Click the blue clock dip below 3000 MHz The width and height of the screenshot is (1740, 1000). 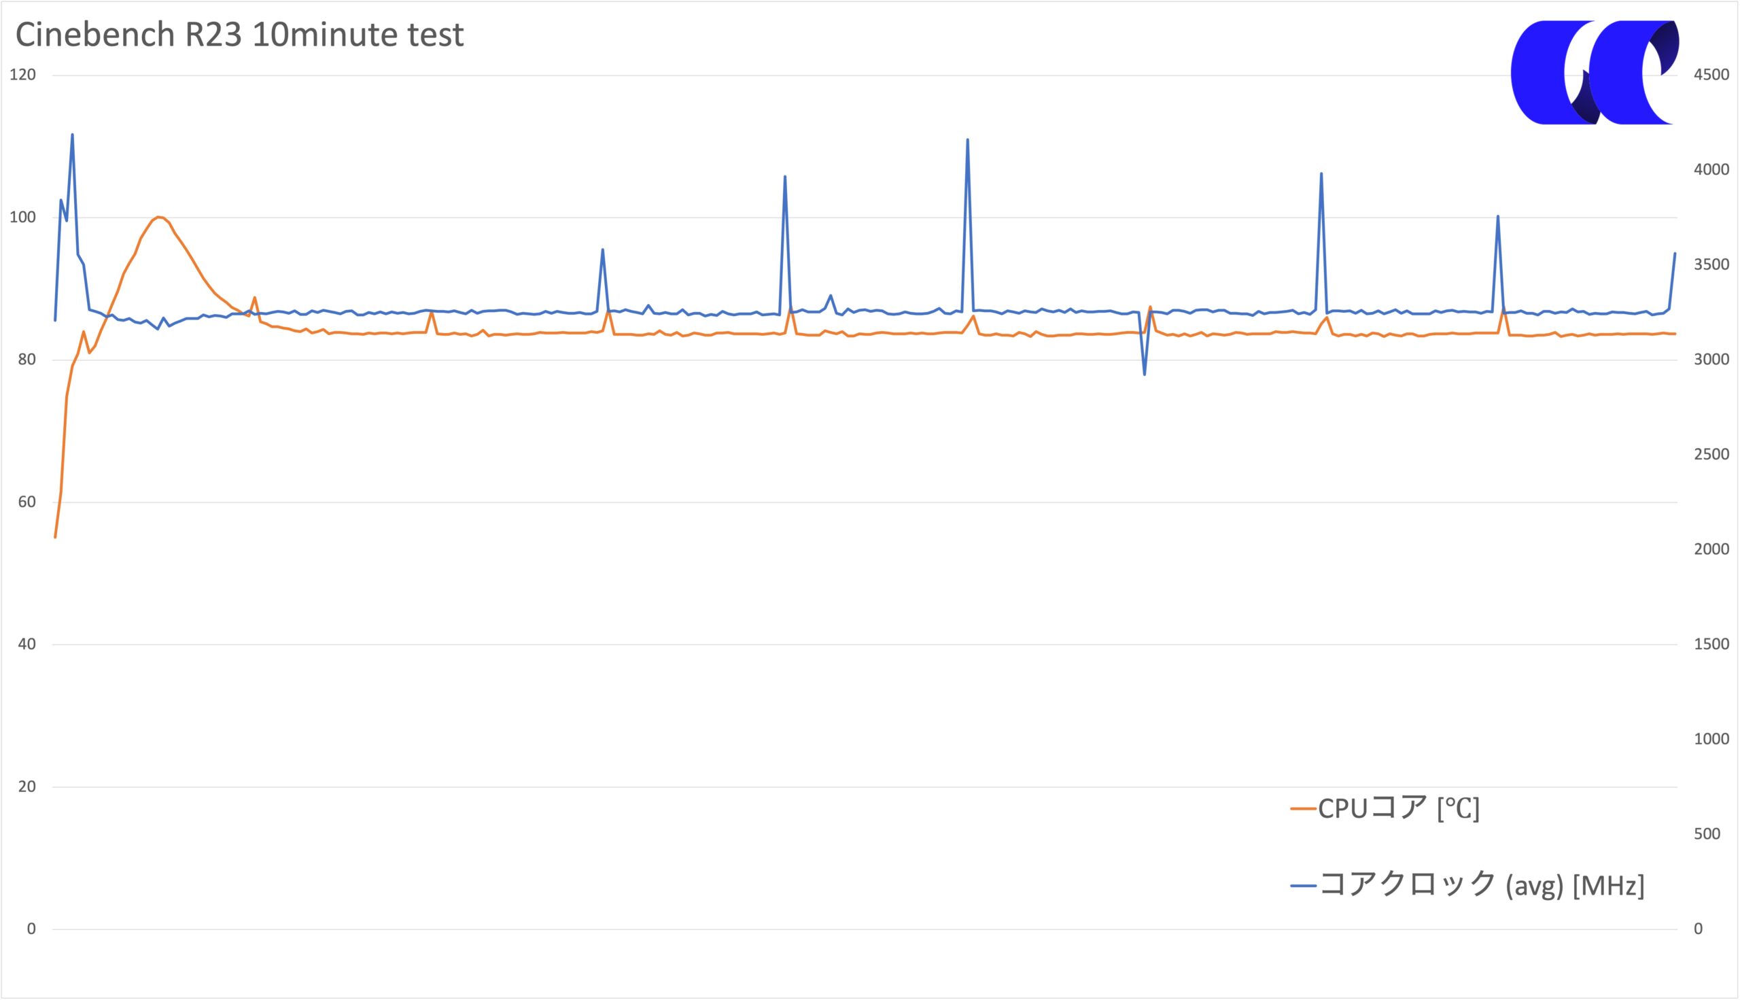coord(1144,375)
